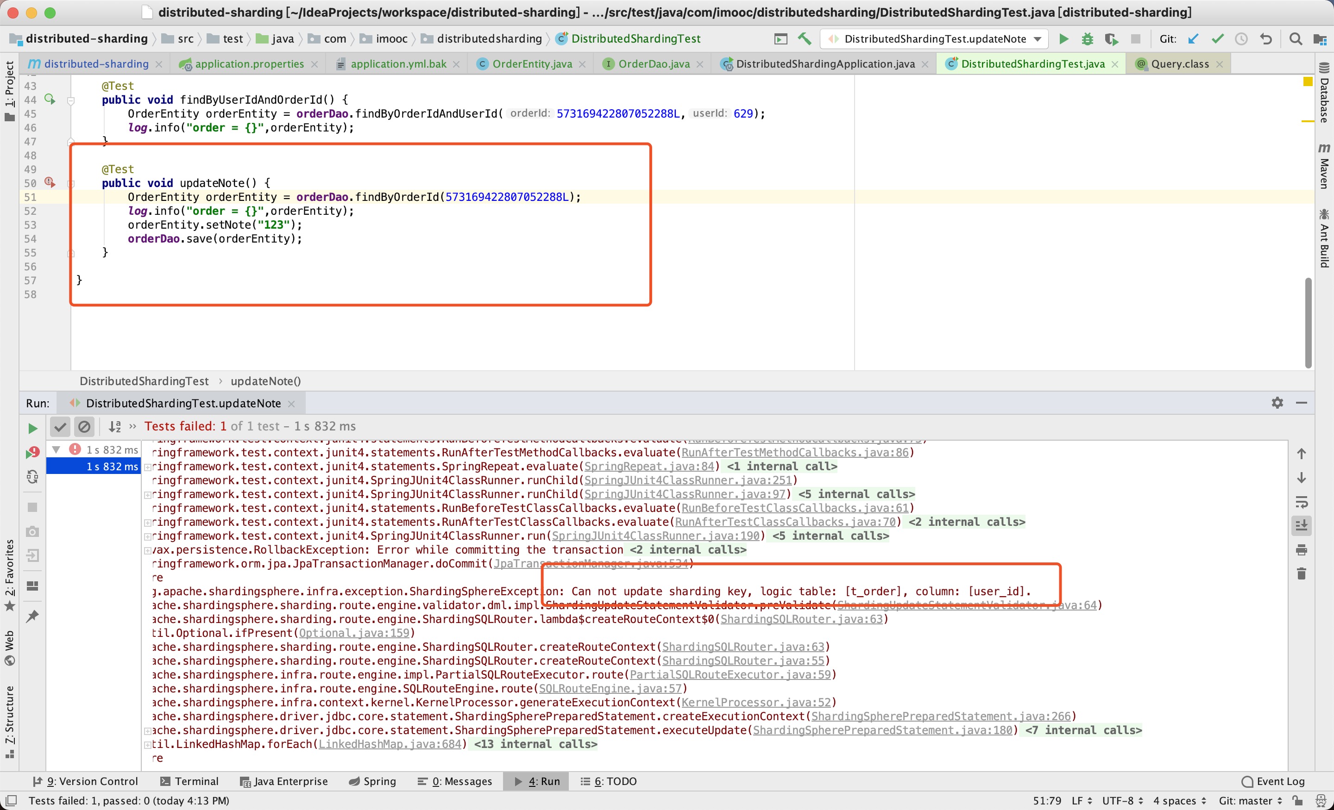Sort tests alphabetically
Image resolution: width=1334 pixels, height=810 pixels.
[114, 426]
